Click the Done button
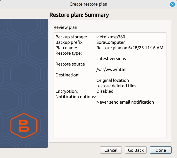The image size is (177, 158). click(161, 150)
